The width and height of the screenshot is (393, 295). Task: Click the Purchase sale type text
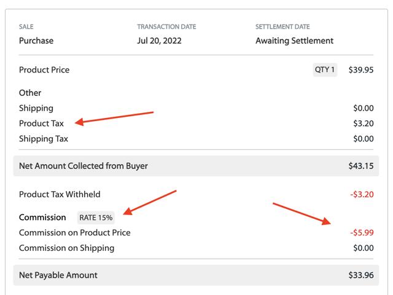[x=36, y=41]
